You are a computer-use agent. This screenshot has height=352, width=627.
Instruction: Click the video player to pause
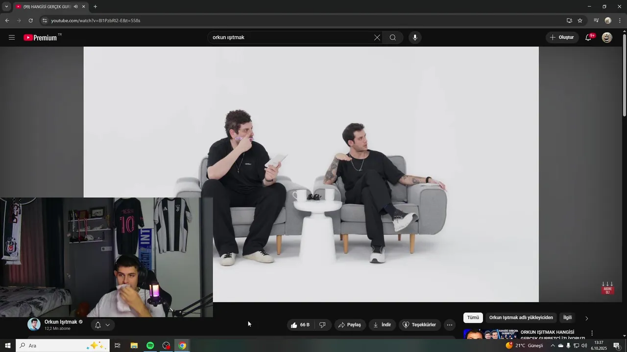pos(311,174)
